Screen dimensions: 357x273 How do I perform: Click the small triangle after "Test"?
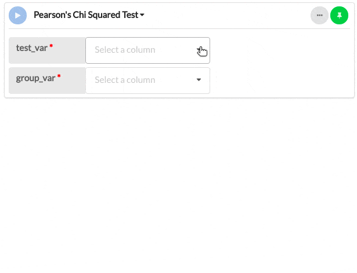click(x=143, y=16)
